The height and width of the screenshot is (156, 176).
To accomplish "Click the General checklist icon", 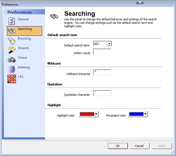I will [12, 21].
